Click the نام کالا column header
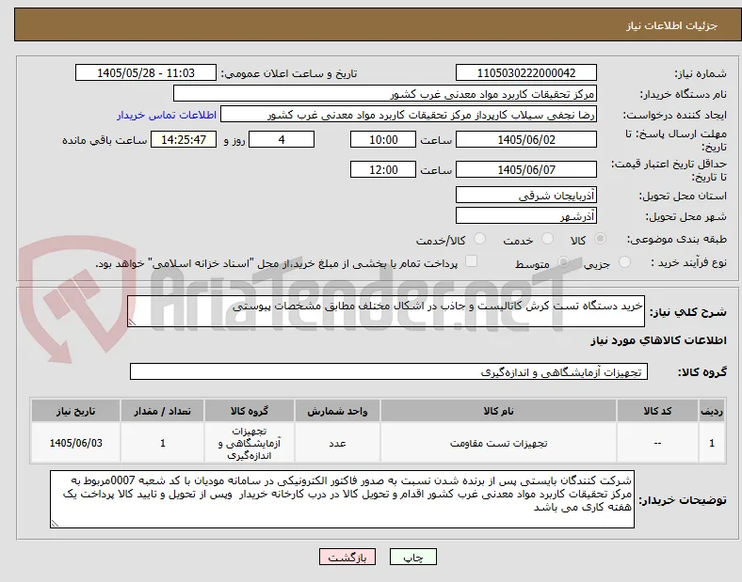Screen dimensions: 742x582 pyautogui.click(x=498, y=411)
